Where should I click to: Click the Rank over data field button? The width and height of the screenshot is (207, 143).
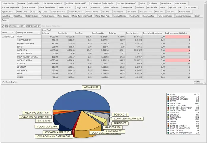click(x=37, y=26)
